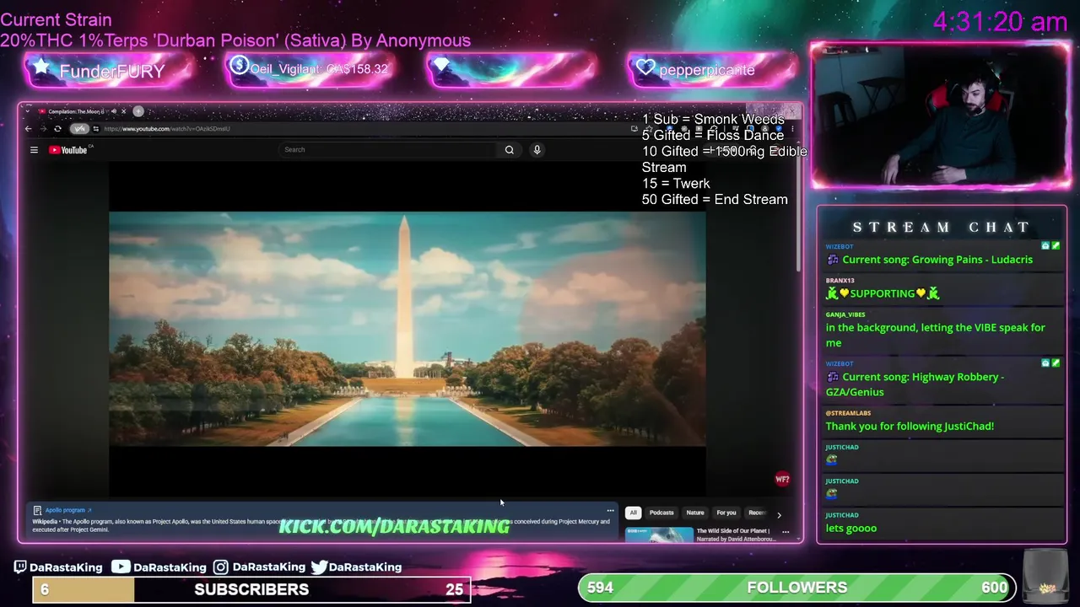Open a new browser tab with plus
Viewport: 1080px width, 607px height.
tap(138, 111)
